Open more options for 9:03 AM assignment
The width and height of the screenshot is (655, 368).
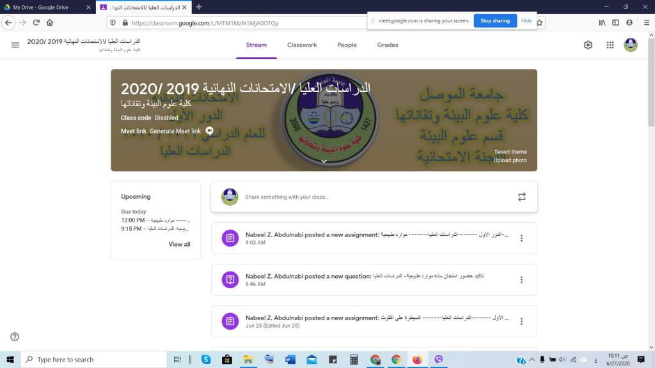coord(521,238)
